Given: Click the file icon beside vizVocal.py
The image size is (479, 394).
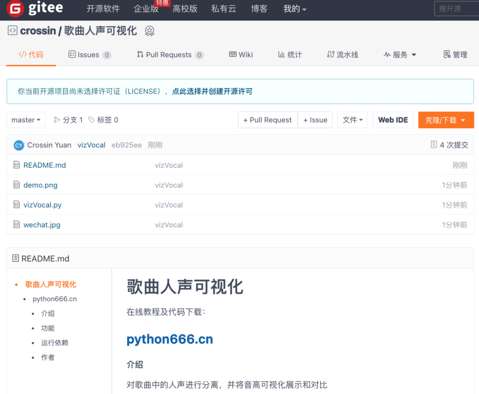Looking at the screenshot, I should pos(16,205).
